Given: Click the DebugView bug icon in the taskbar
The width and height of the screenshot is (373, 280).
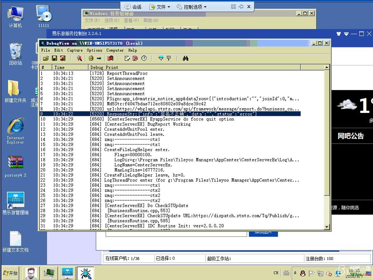Looking at the screenshot, I should tap(85, 273).
